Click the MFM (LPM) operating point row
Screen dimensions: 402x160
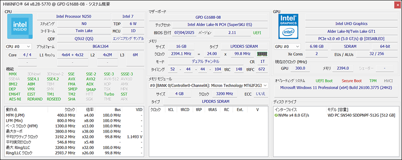click(74, 115)
